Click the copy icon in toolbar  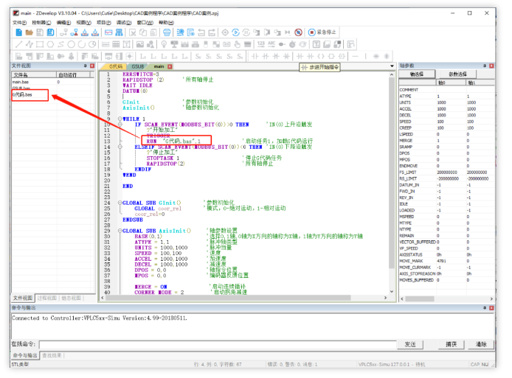click(142, 32)
